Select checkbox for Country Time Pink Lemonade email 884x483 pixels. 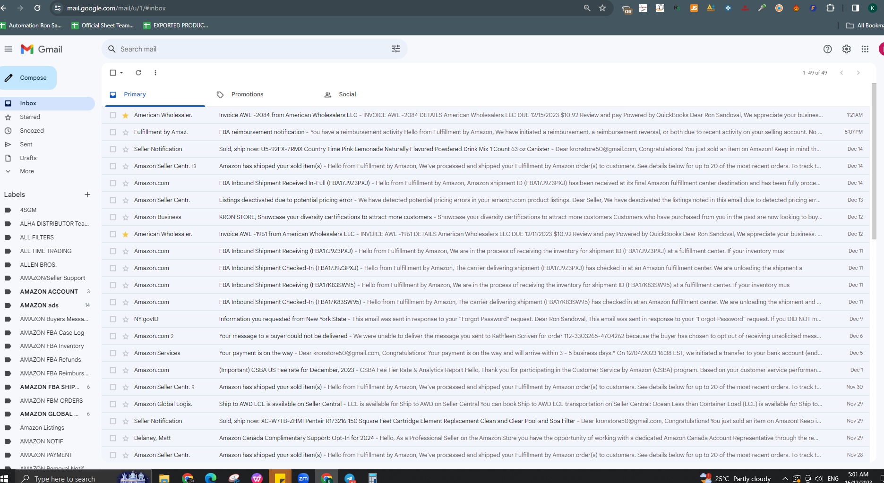point(112,149)
